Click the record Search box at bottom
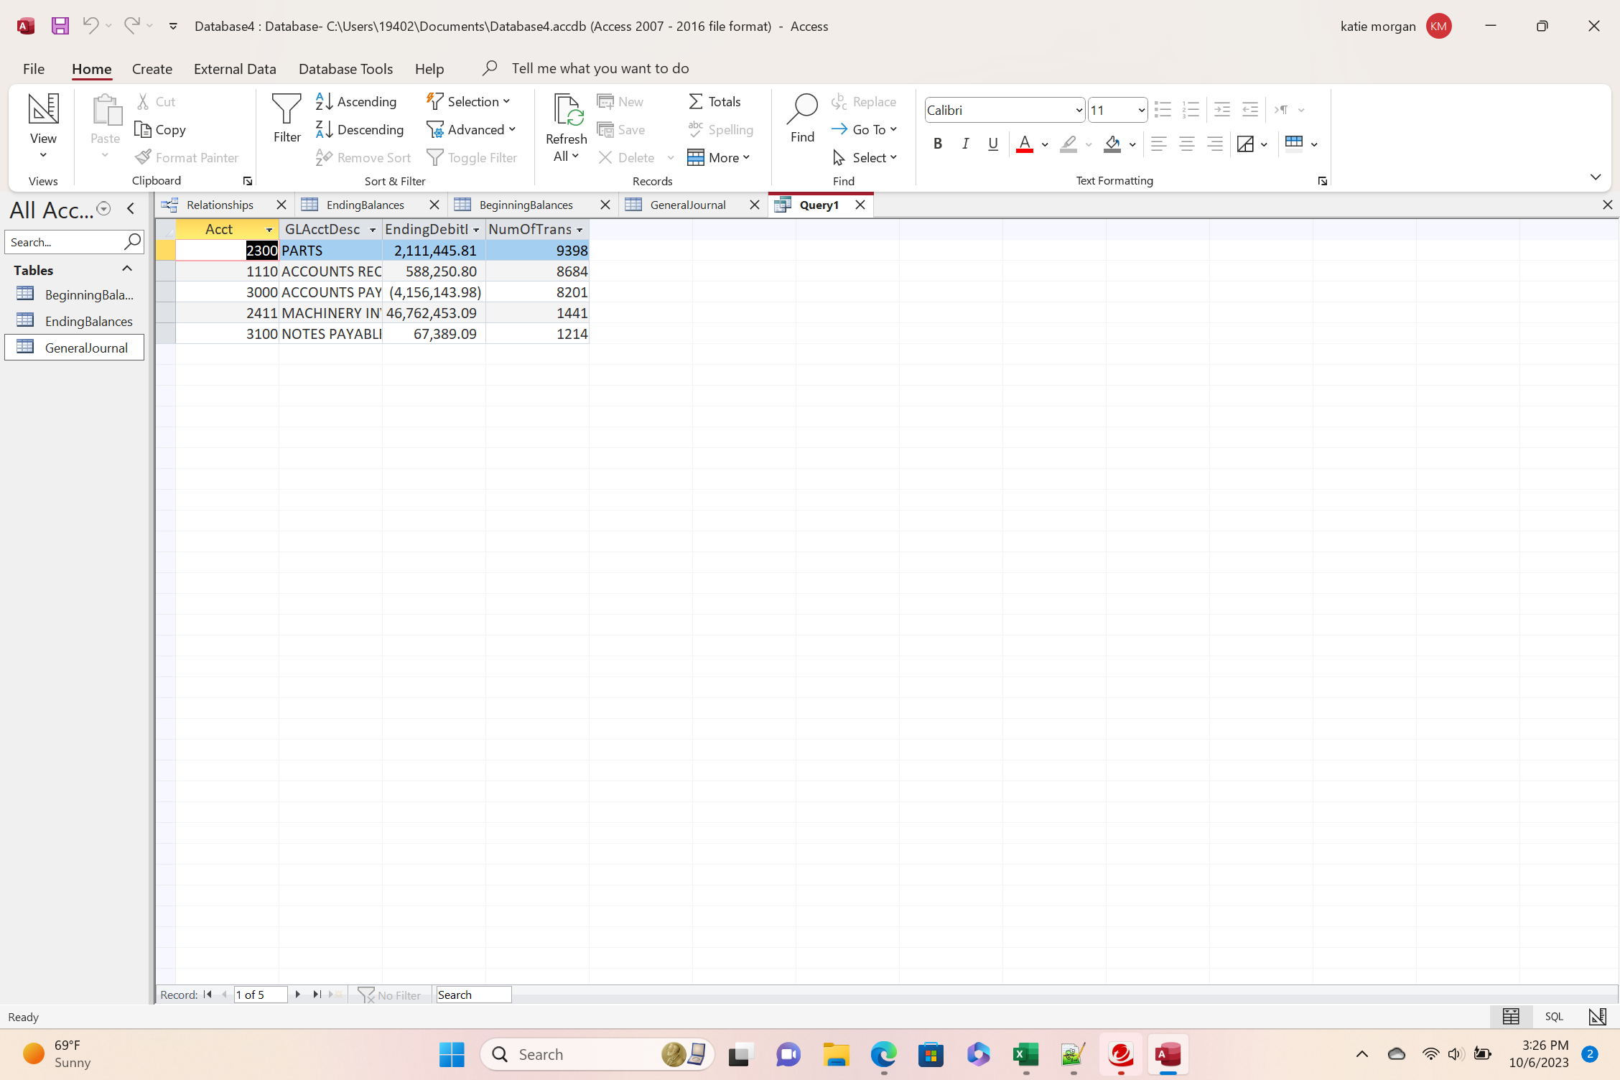Viewport: 1620px width, 1080px height. 473,995
